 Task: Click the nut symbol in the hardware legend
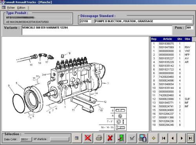pyautogui.click(x=120, y=116)
